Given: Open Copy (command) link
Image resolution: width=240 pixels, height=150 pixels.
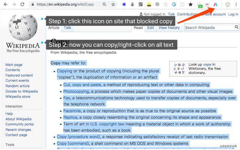Looking at the screenshot, I should 73,143.
